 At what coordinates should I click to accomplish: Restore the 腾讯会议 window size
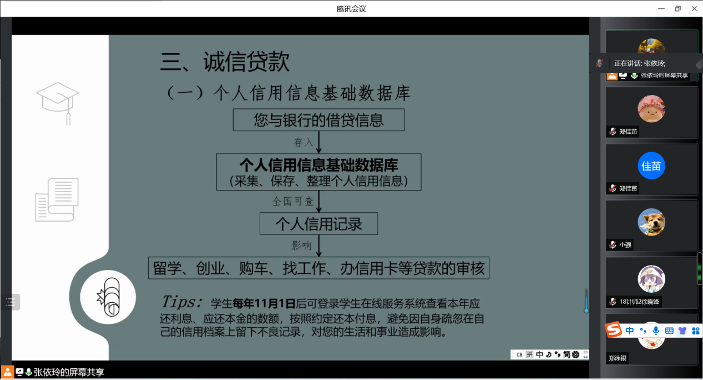pyautogui.click(x=677, y=8)
